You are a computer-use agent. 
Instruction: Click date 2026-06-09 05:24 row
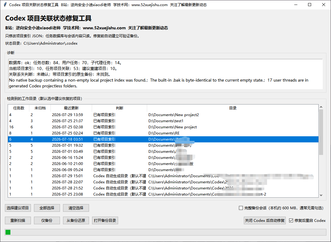(67, 170)
